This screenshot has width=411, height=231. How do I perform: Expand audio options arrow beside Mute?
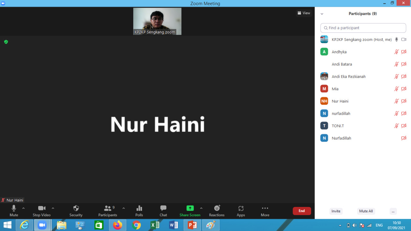(23, 208)
